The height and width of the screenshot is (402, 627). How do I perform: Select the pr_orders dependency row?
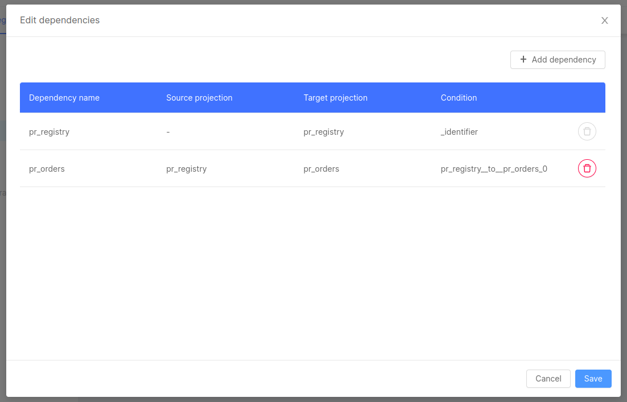coord(228,168)
